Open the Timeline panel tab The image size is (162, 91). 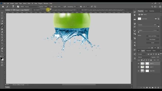coord(7,87)
